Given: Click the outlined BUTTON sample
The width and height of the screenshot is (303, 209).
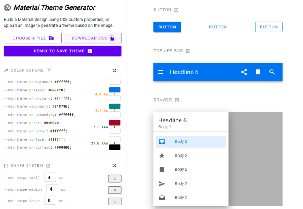Looking at the screenshot, I should click(x=269, y=27).
